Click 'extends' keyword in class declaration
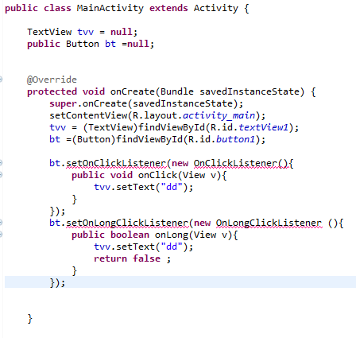The height and width of the screenshot is (338, 356). tap(168, 8)
